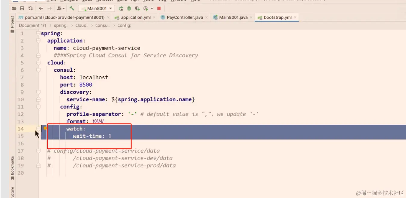Collapse the config: block fold marker
This screenshot has height=198, width=406.
tap(38, 107)
